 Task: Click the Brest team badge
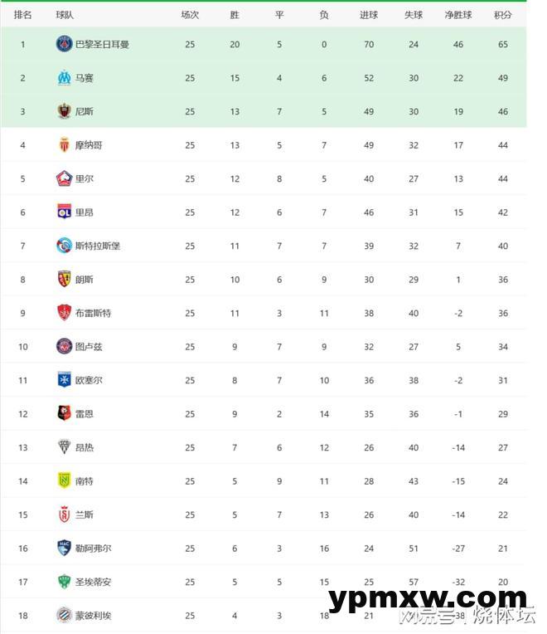click(64, 313)
